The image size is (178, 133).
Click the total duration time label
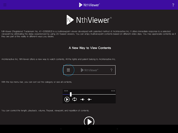pyautogui.click(x=113, y=91)
